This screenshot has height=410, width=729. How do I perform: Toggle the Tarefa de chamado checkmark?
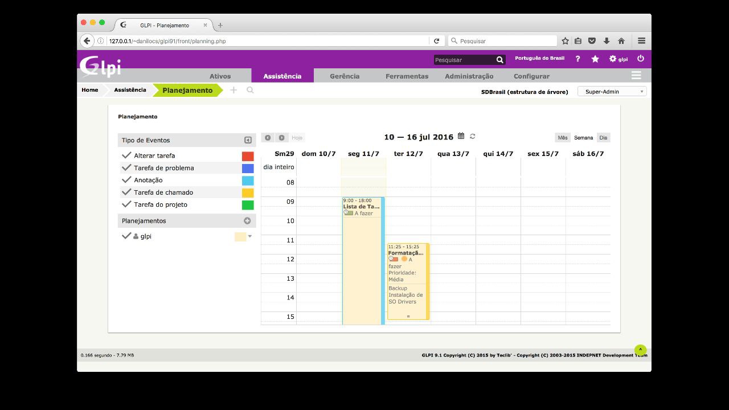click(126, 192)
